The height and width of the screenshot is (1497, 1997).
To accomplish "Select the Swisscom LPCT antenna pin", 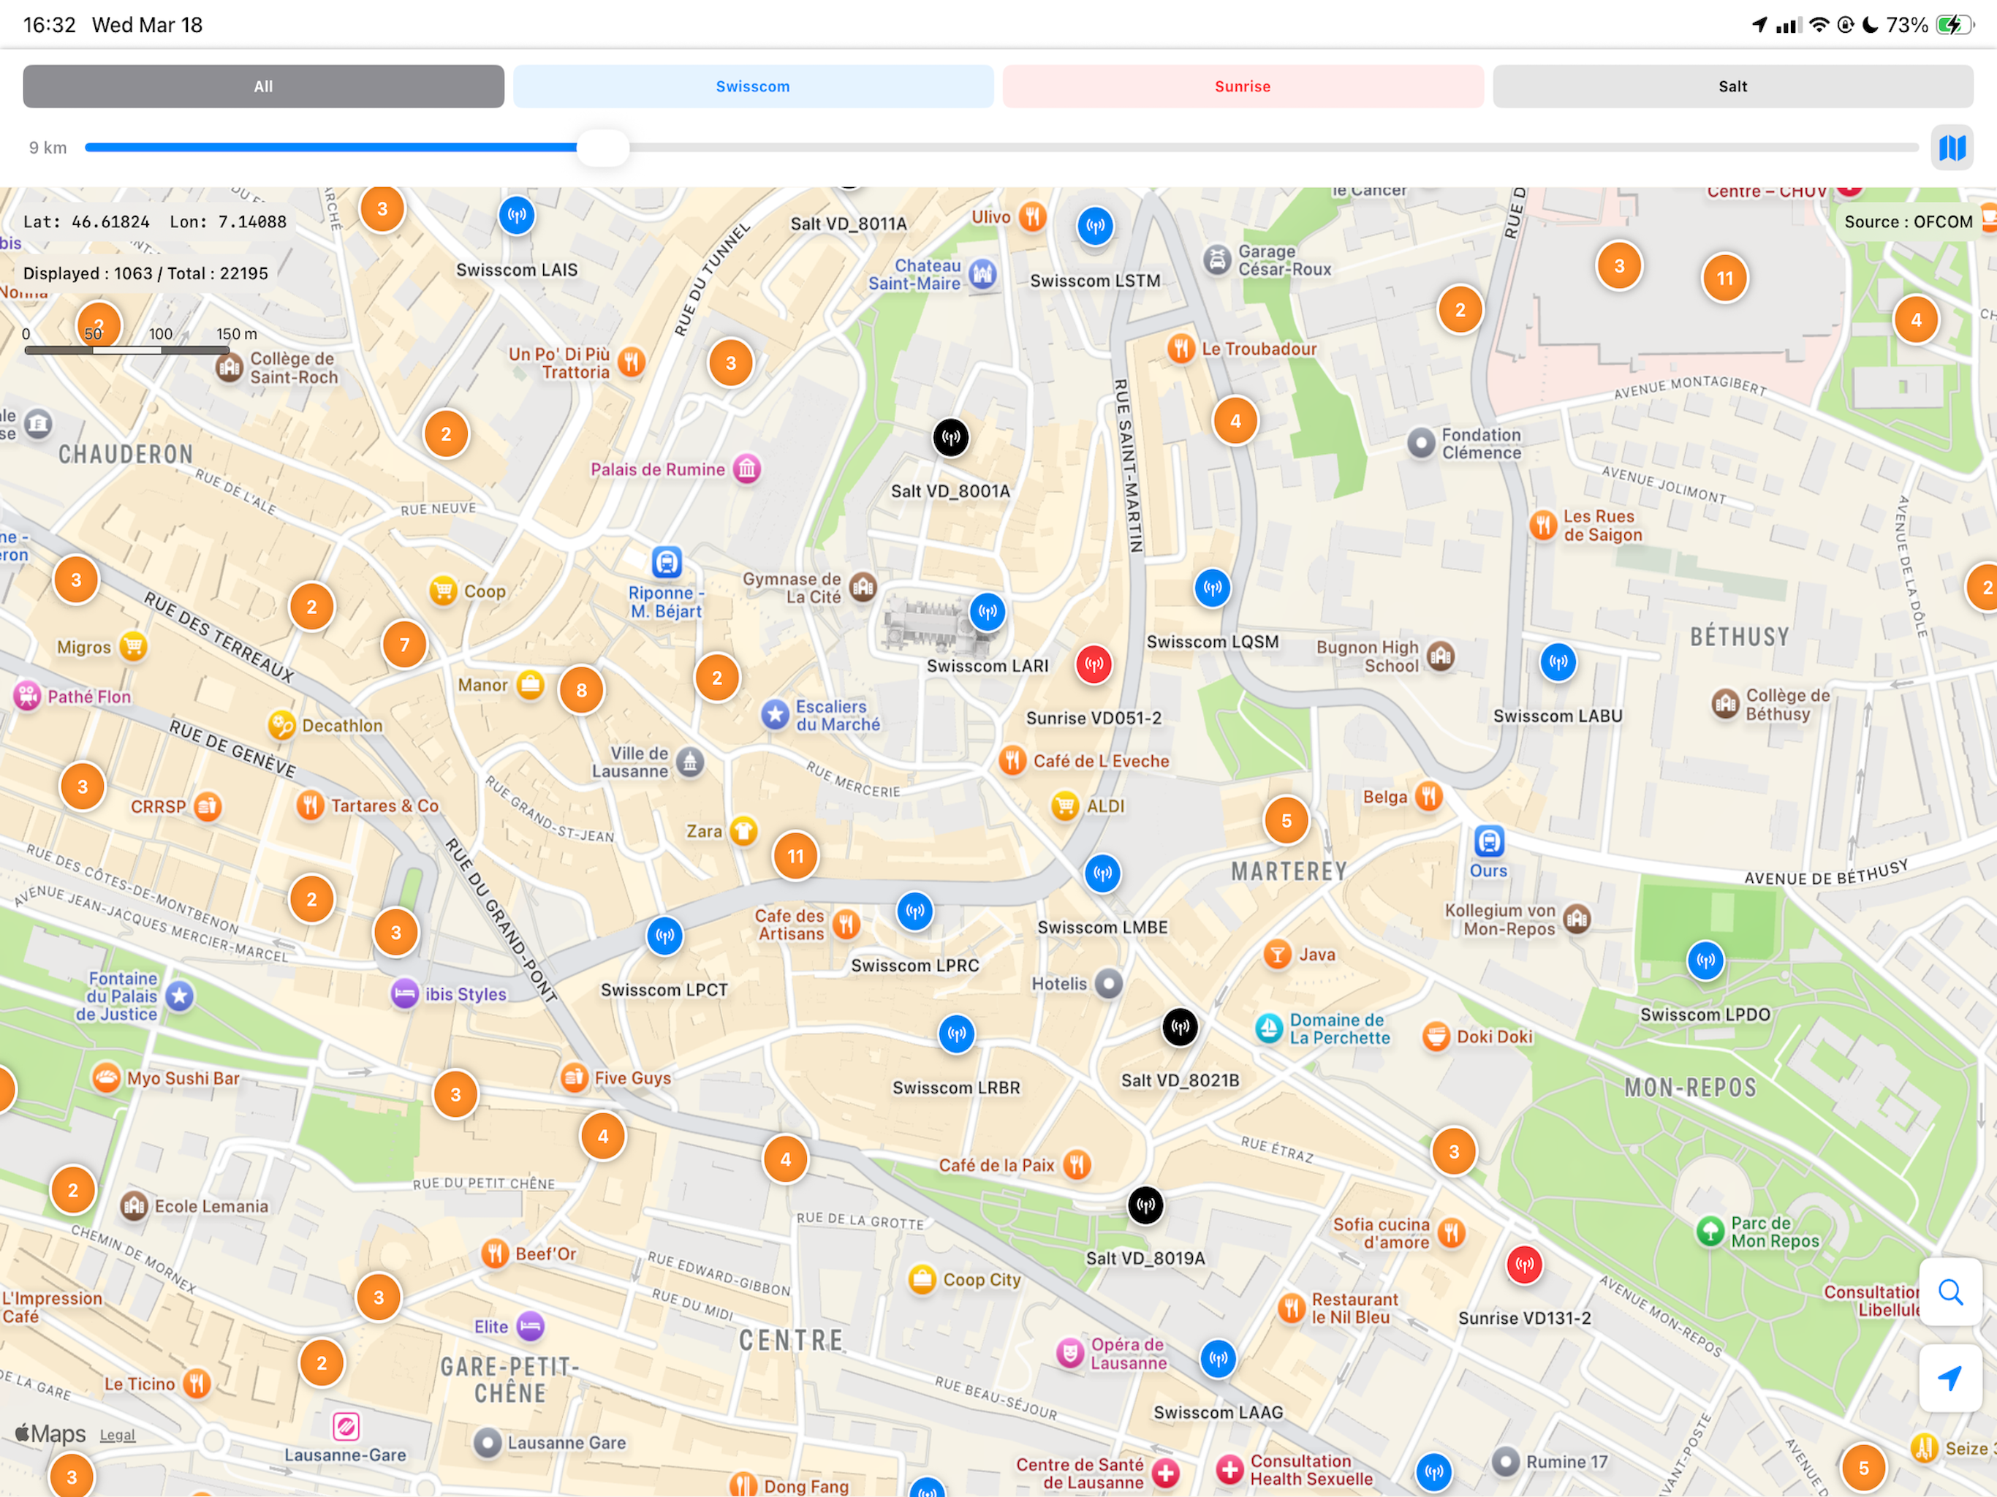I will (664, 936).
